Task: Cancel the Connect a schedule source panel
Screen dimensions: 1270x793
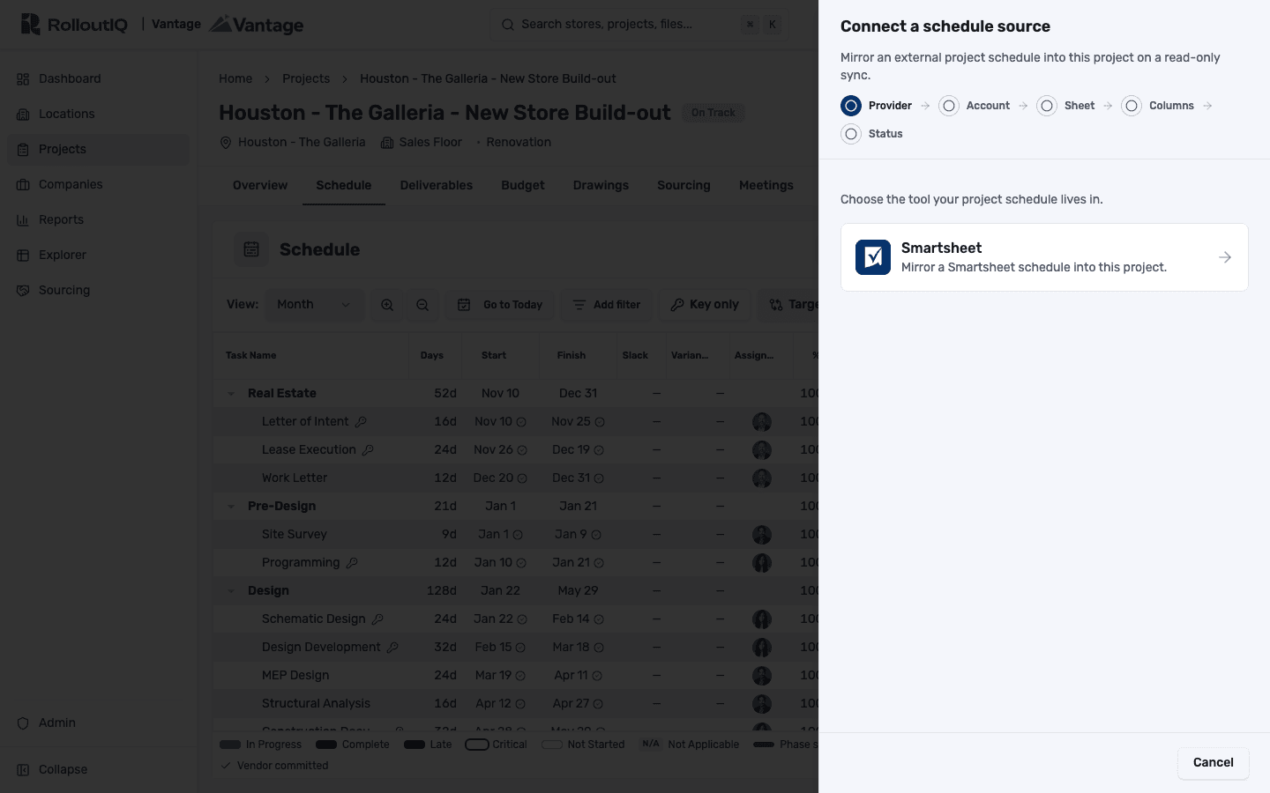Action: coord(1213,763)
